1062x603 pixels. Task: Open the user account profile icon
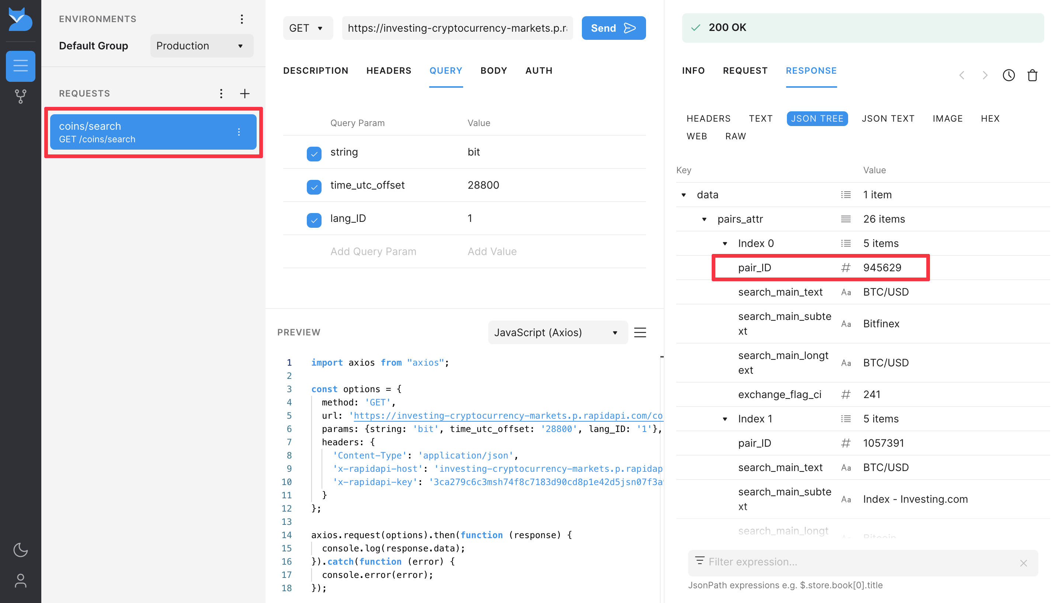point(20,580)
